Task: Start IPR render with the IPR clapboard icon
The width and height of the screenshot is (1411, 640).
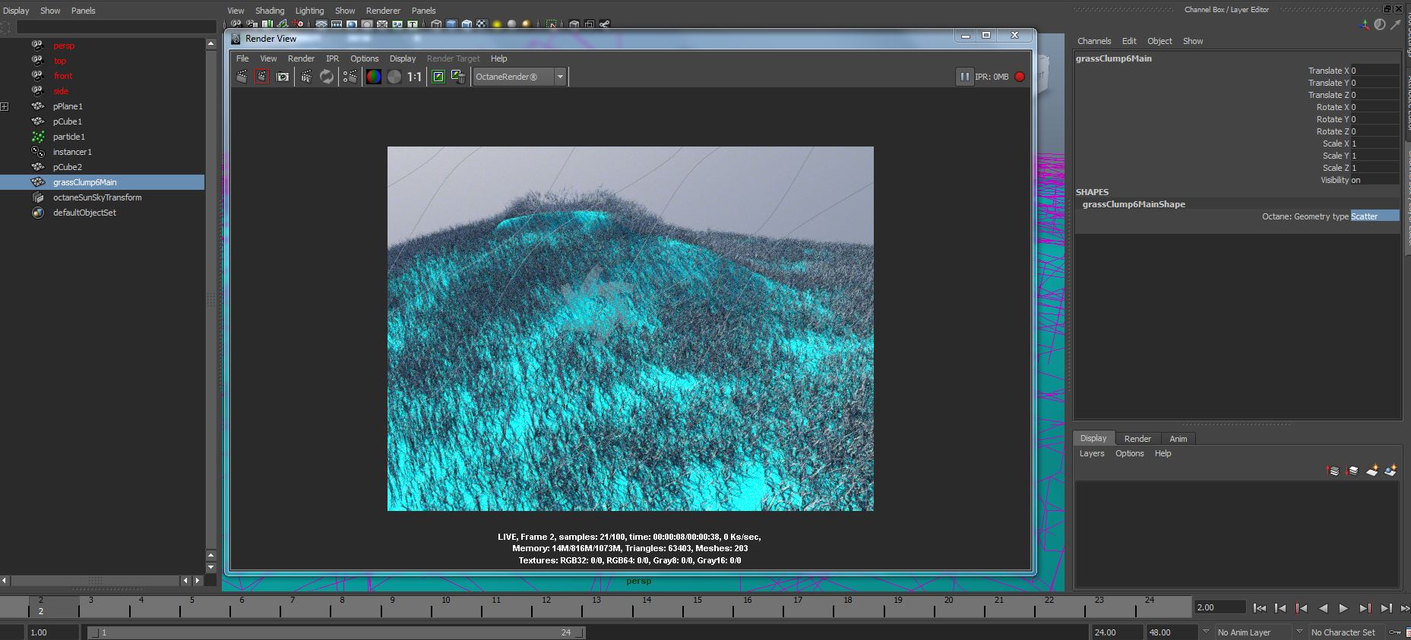Action: tap(306, 77)
